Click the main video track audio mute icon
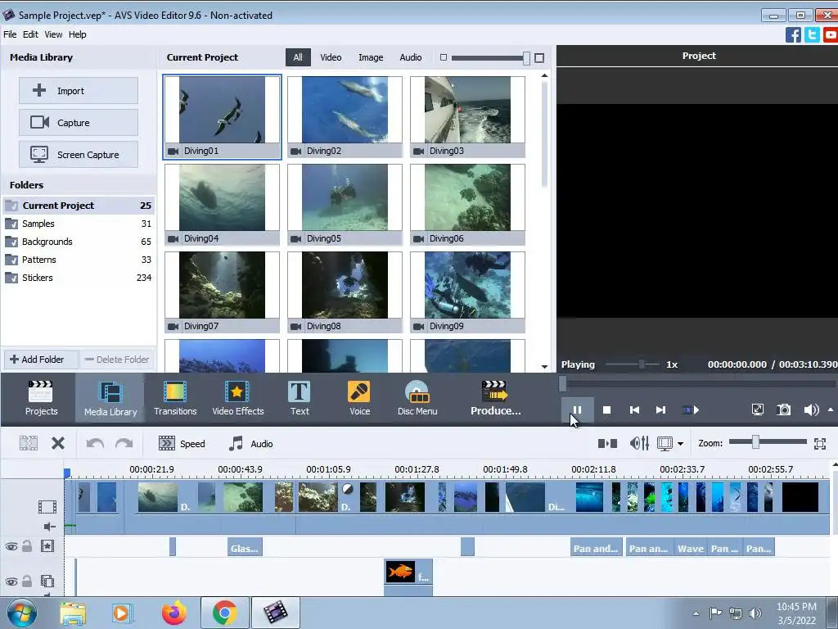This screenshot has height=629, width=838. point(49,527)
